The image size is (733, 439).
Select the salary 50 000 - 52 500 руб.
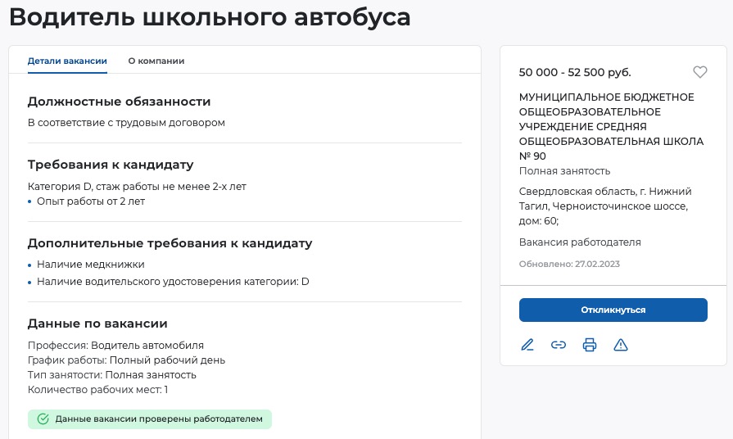tap(575, 72)
